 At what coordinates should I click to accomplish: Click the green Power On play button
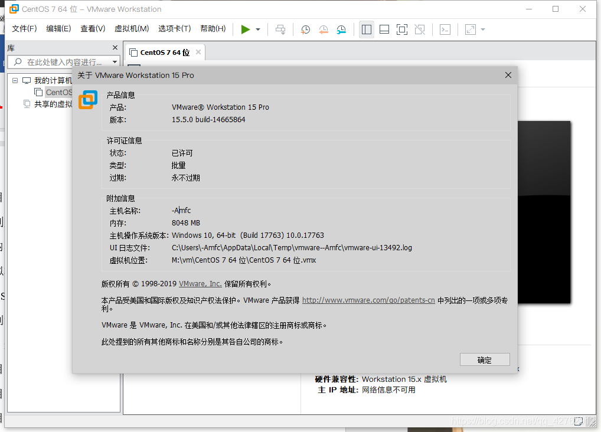[246, 29]
